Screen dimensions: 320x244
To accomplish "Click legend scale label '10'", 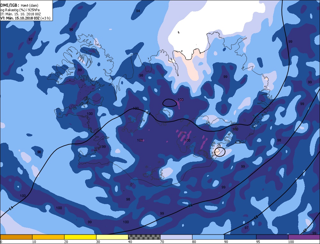I will (x=34, y=242).
